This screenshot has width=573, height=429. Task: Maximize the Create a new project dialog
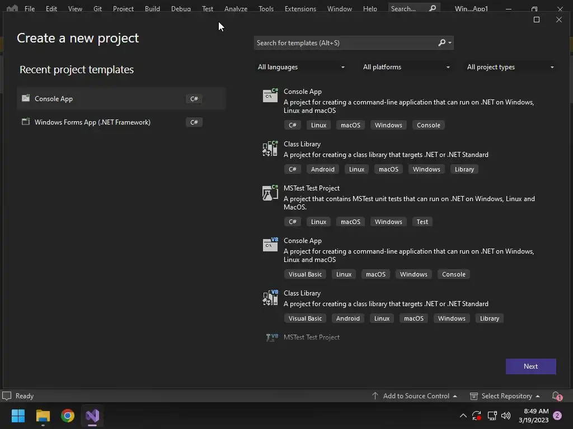[x=537, y=20]
